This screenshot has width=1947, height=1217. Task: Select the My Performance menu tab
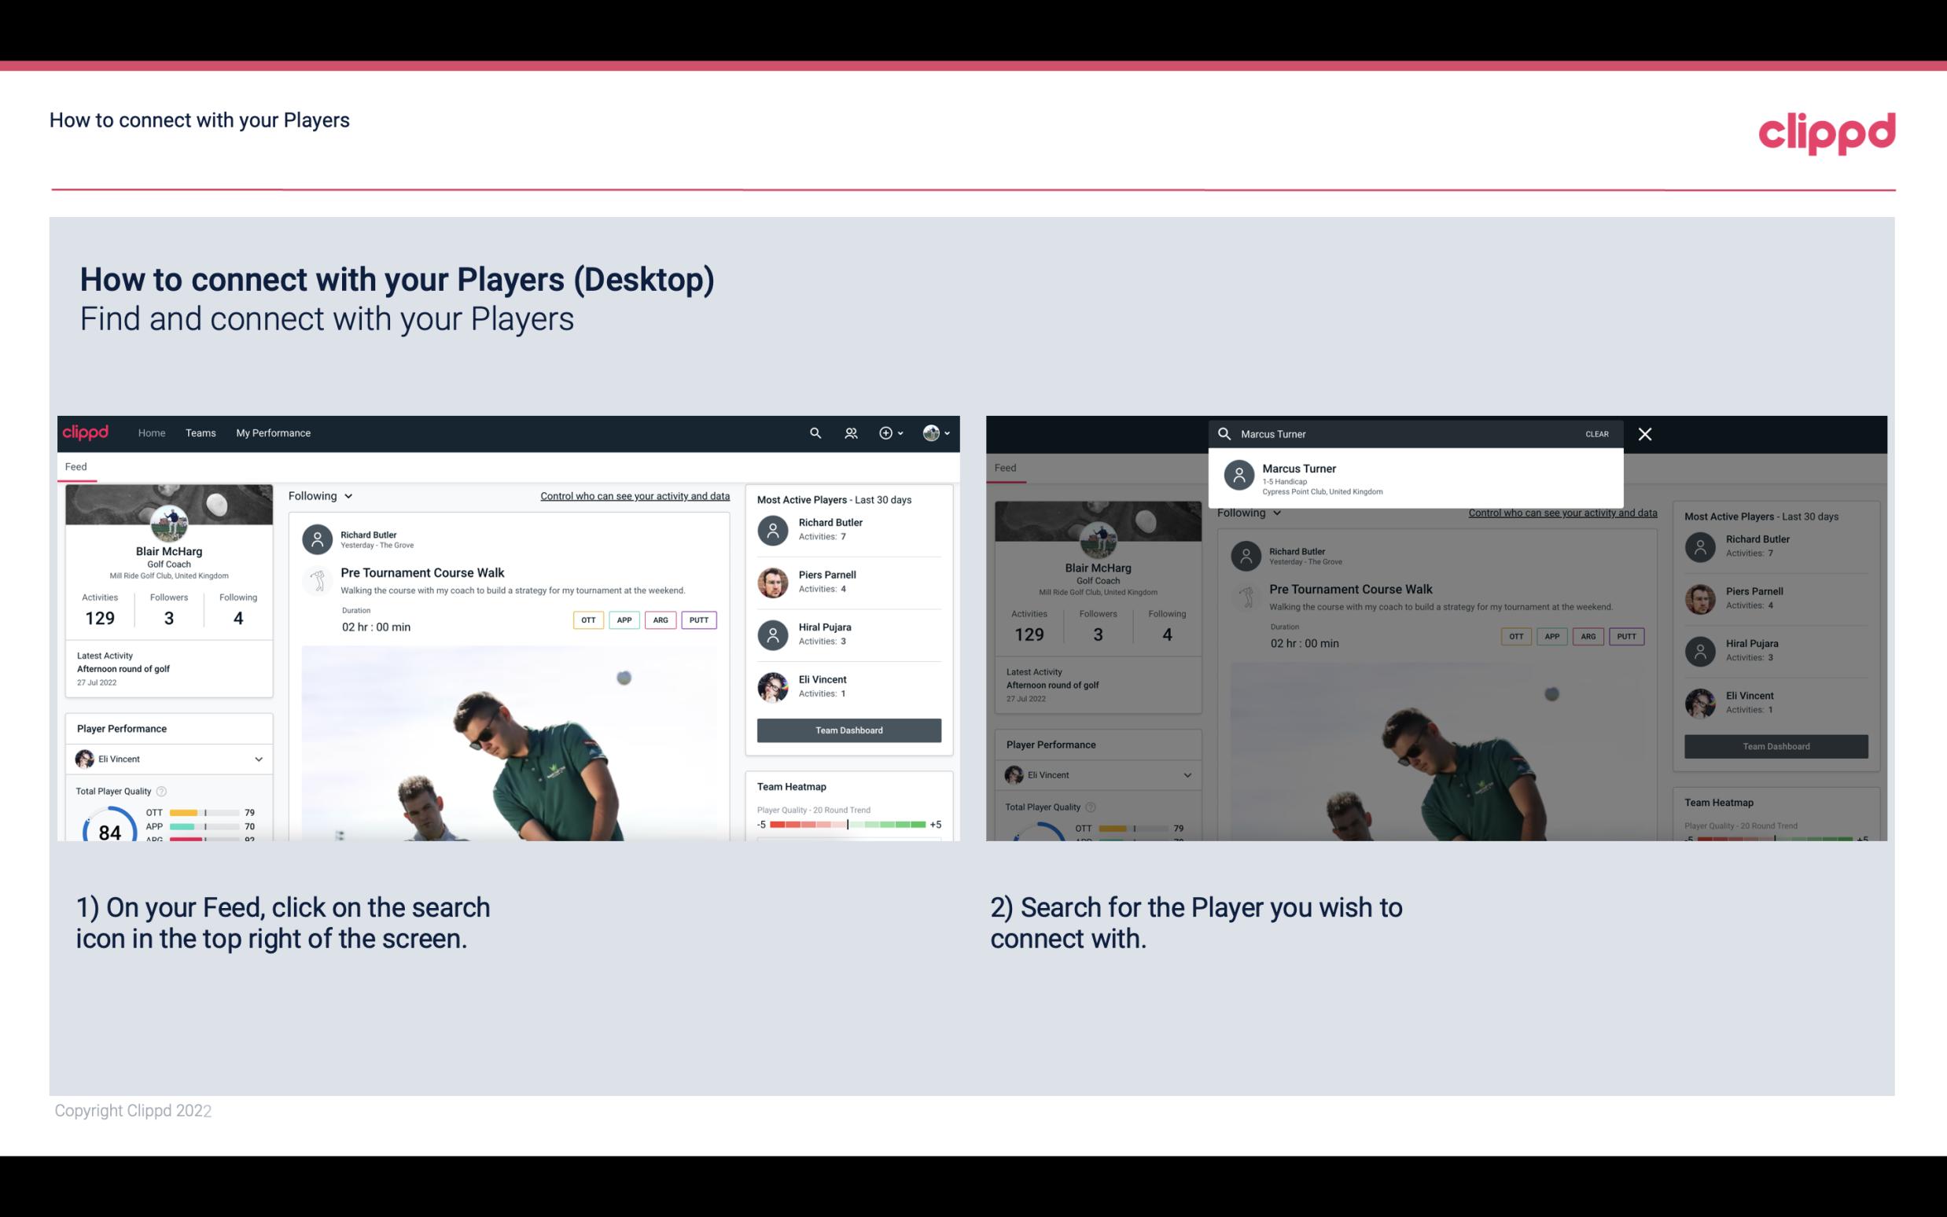(274, 432)
